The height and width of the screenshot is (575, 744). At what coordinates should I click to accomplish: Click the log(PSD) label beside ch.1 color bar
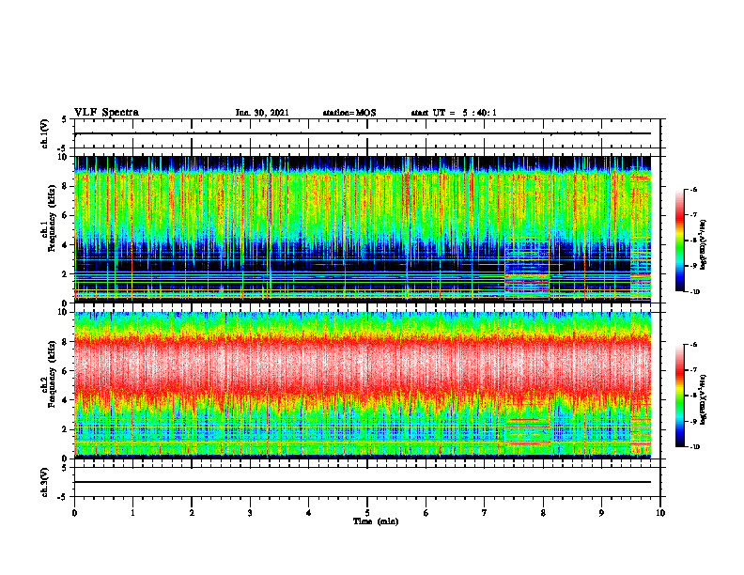coord(704,245)
